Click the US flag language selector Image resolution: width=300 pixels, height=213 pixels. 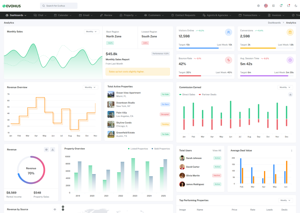coord(266,6)
